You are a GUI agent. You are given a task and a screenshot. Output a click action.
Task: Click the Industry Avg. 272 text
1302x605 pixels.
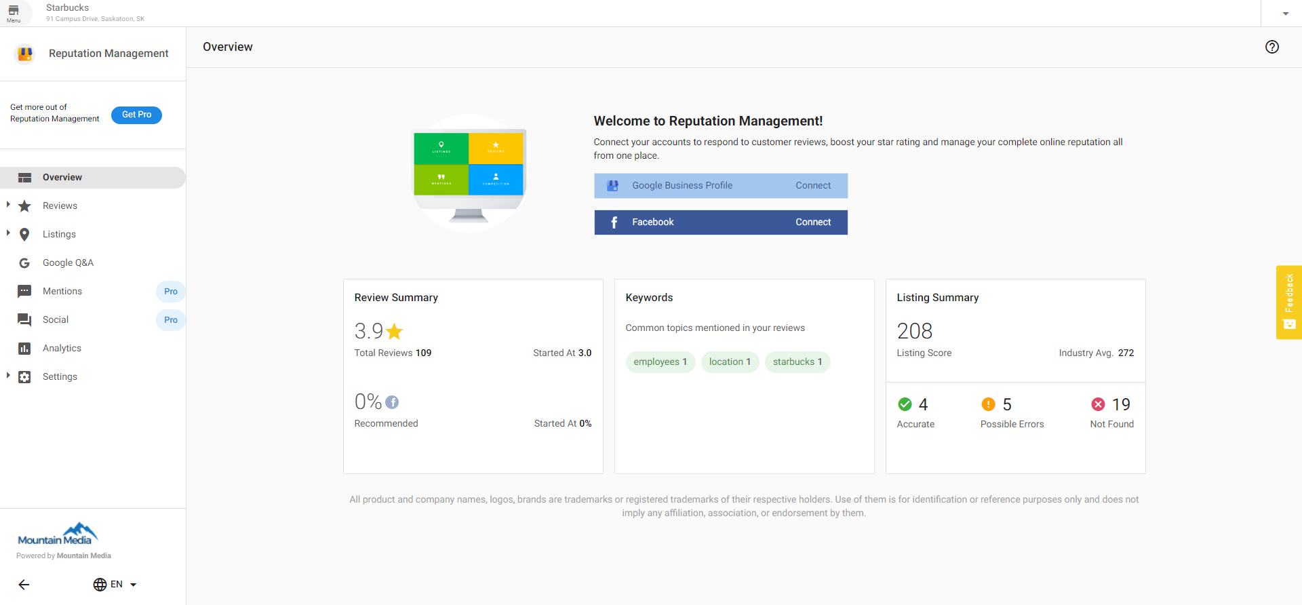[x=1097, y=353]
